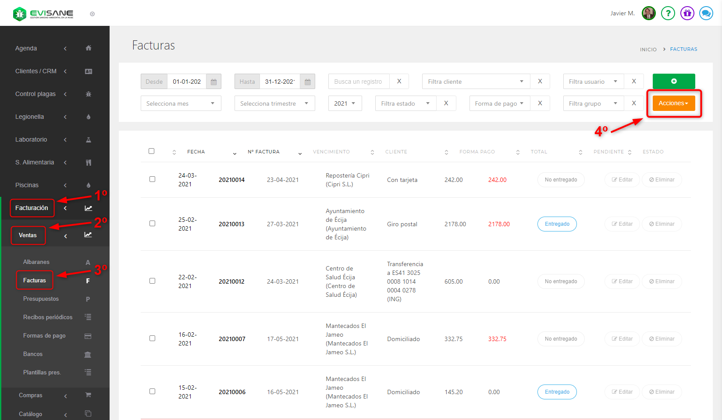Select the checkbox for invoice 20210012
The image size is (722, 420).
click(x=152, y=281)
